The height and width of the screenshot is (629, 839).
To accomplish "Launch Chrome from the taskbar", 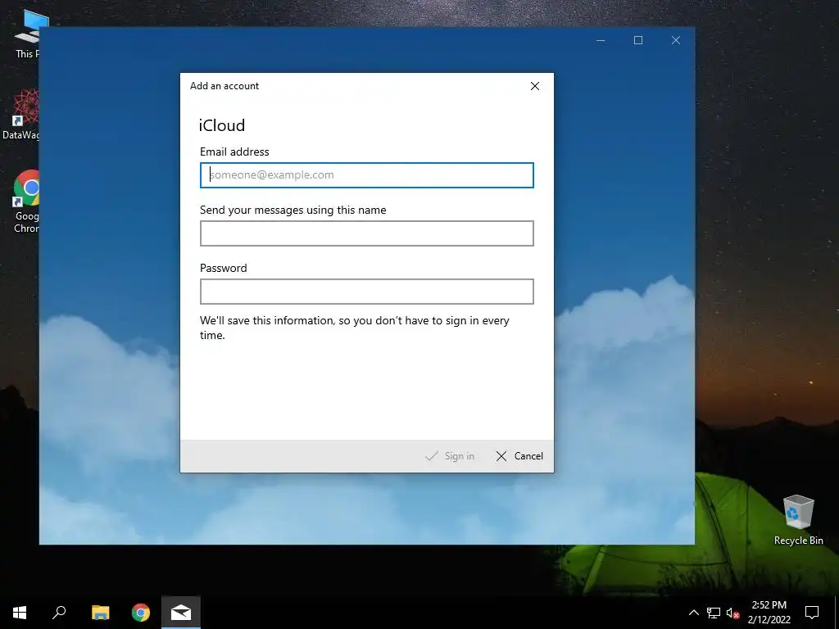I will [x=141, y=613].
